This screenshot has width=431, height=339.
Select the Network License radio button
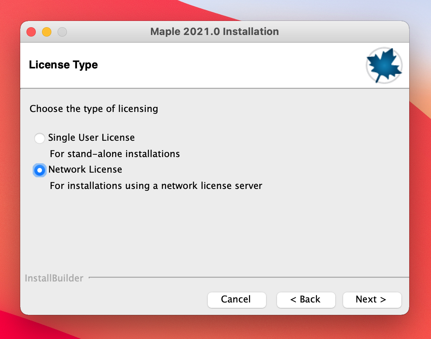39,170
